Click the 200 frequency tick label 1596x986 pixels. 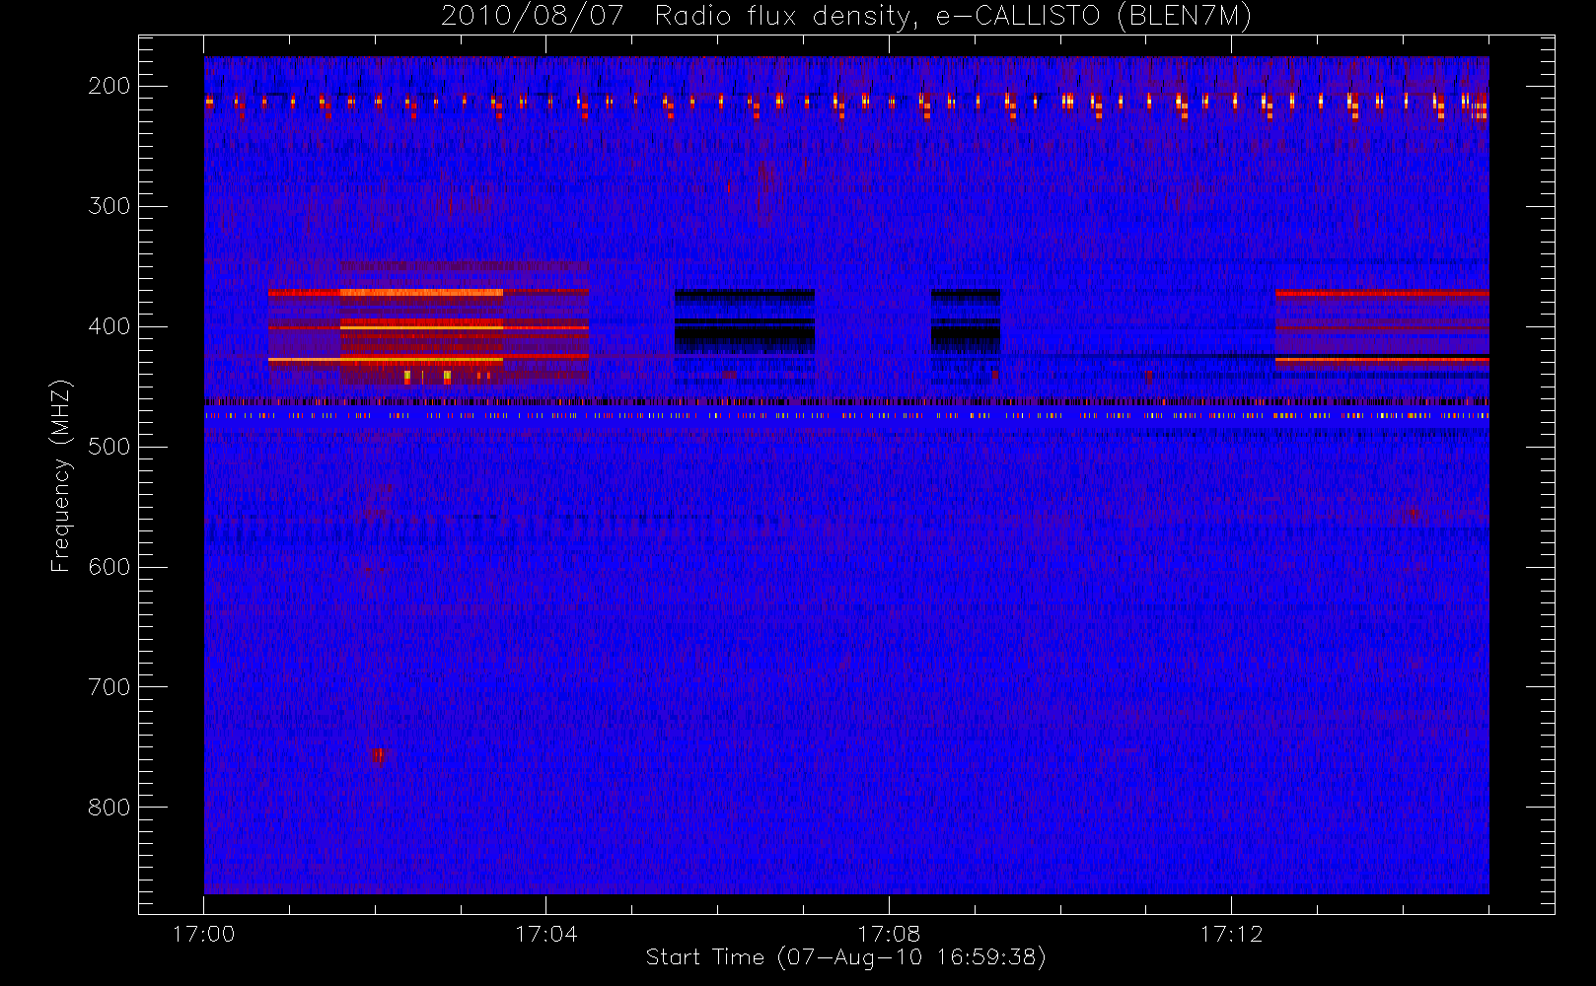[109, 86]
